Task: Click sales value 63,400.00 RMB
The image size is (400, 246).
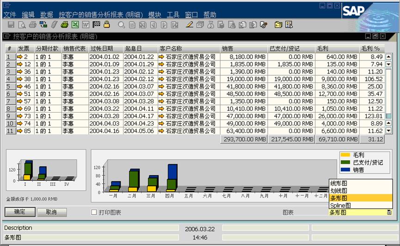Action: (248, 131)
